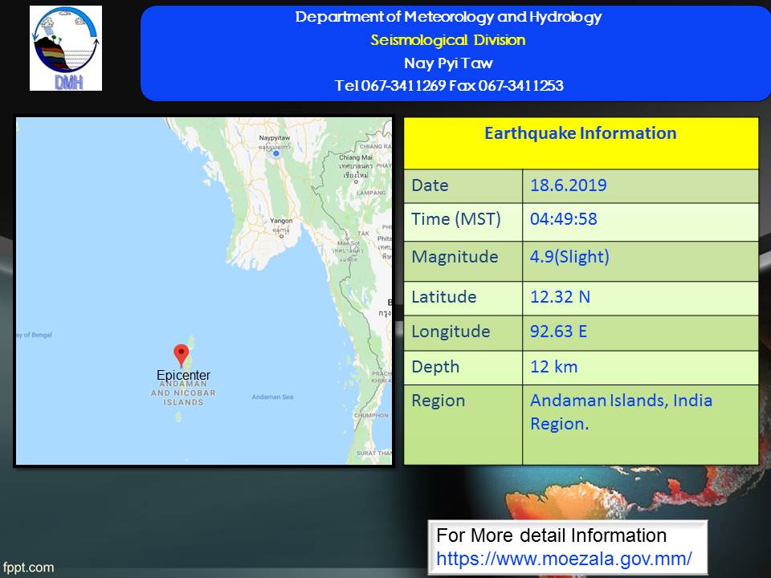Click the 'Andaman Sea' map label

point(272,397)
